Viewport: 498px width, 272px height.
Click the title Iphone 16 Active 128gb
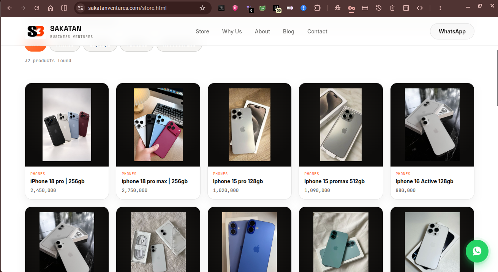coord(424,181)
